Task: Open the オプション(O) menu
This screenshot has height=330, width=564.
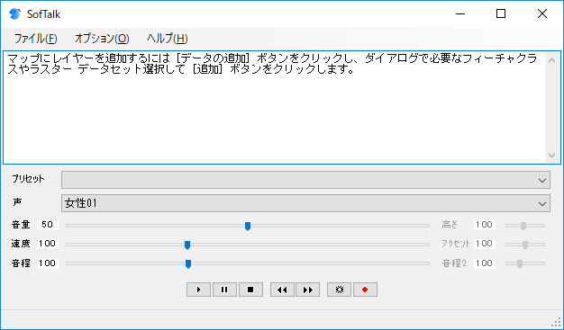Action: (102, 39)
